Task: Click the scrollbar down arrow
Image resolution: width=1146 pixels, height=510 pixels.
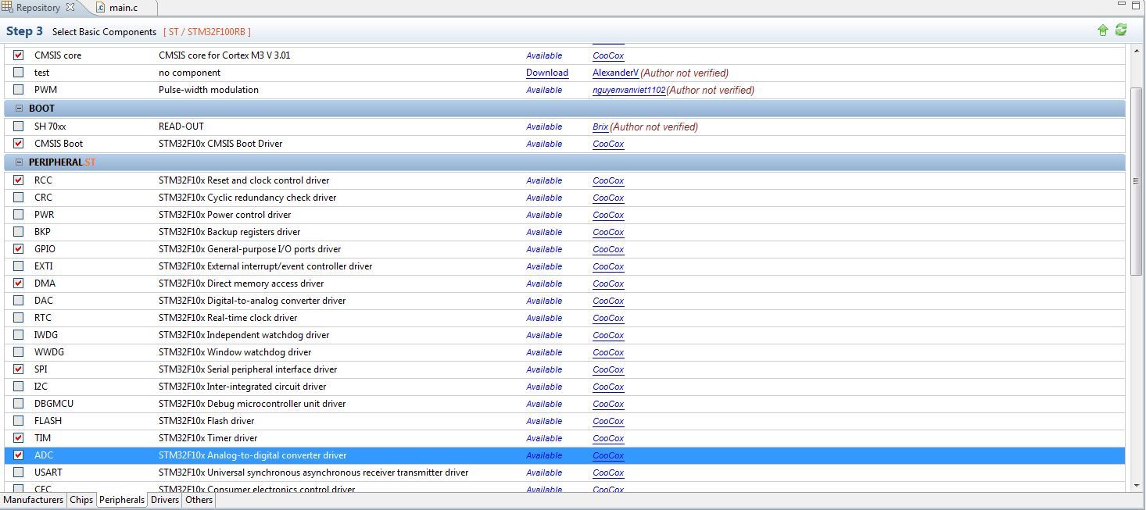Action: pyautogui.click(x=1137, y=486)
